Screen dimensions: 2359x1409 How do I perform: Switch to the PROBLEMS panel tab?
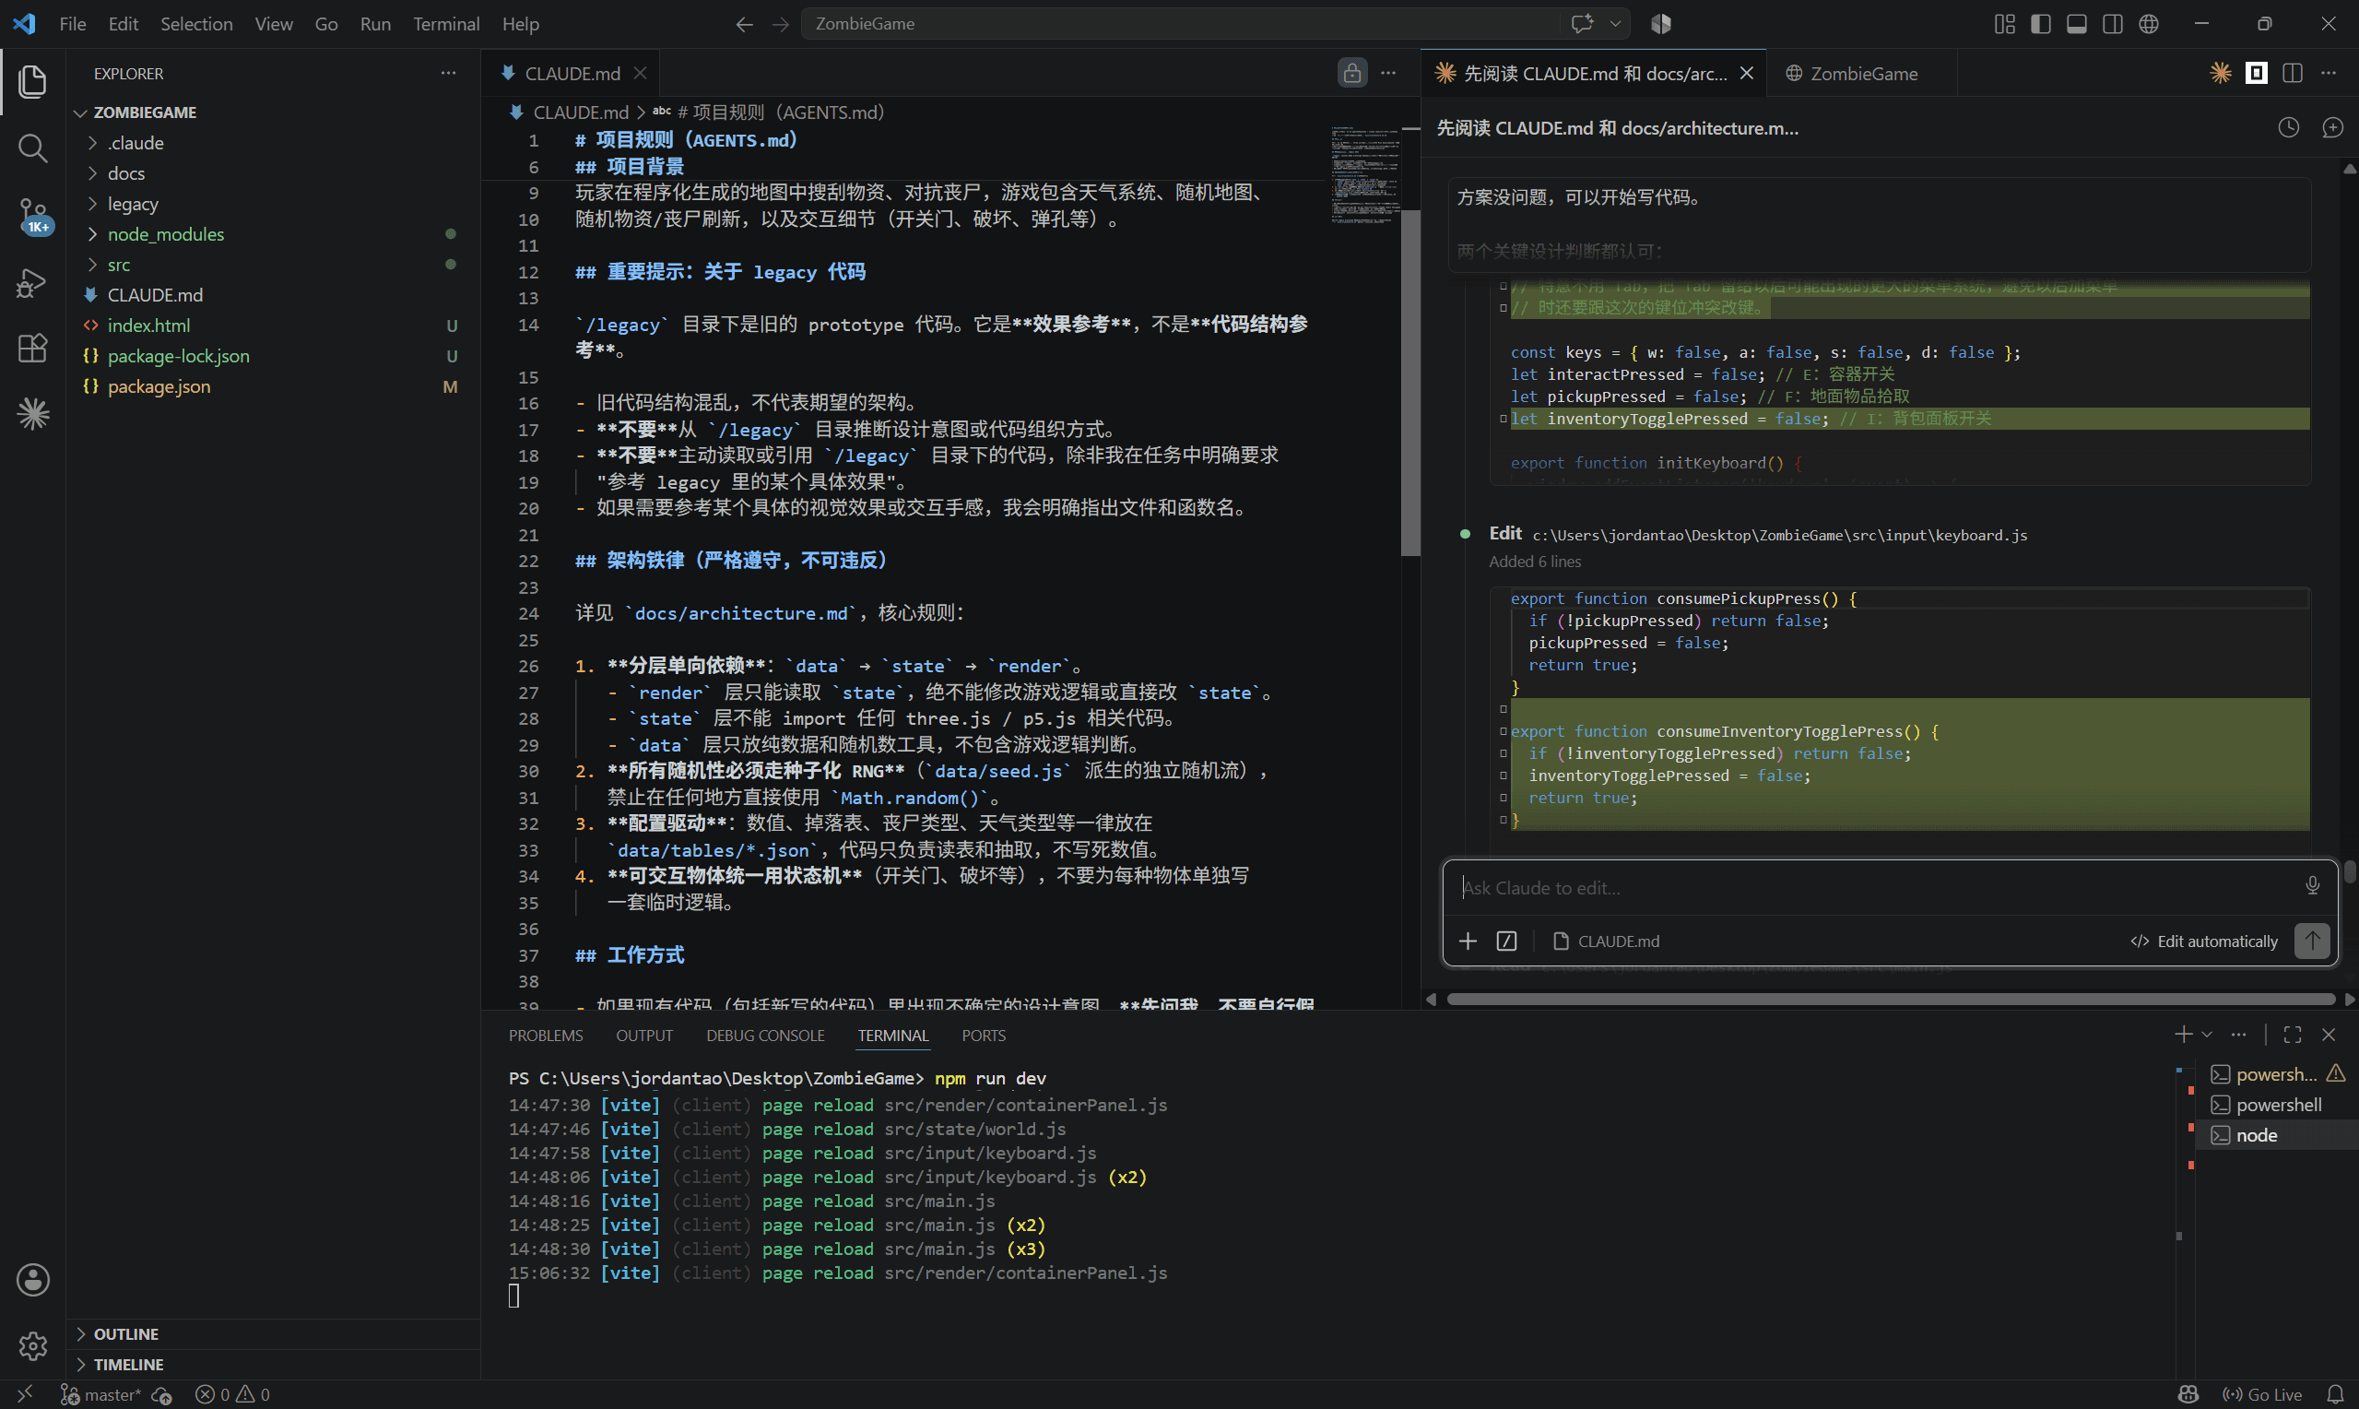(546, 1035)
